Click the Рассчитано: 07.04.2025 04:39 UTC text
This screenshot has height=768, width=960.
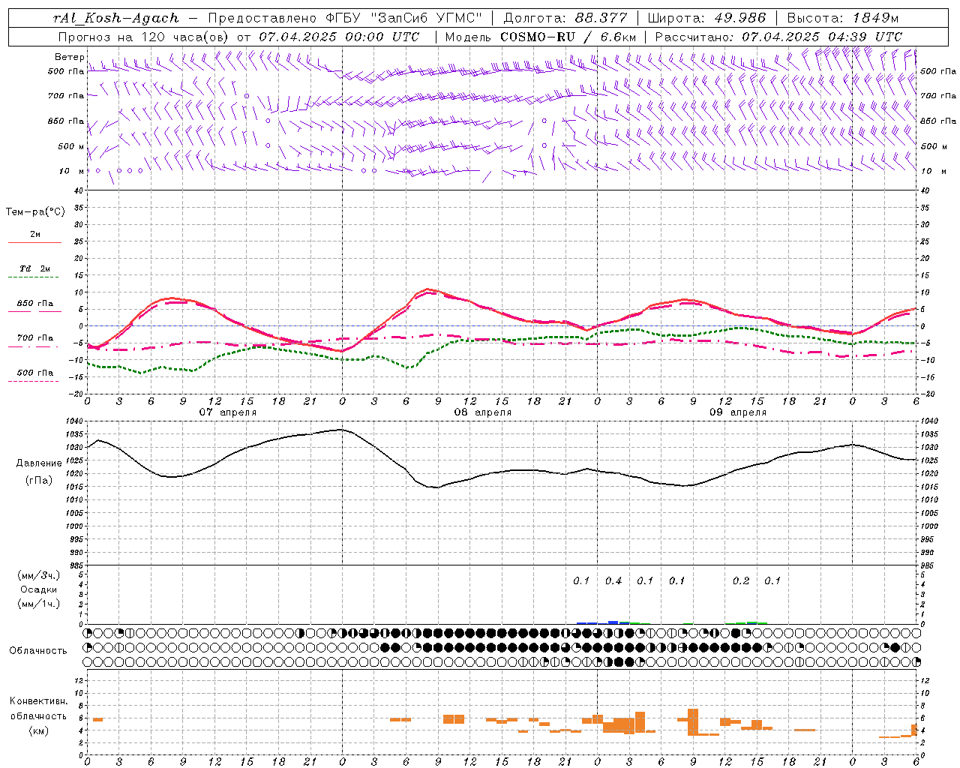pyautogui.click(x=778, y=37)
